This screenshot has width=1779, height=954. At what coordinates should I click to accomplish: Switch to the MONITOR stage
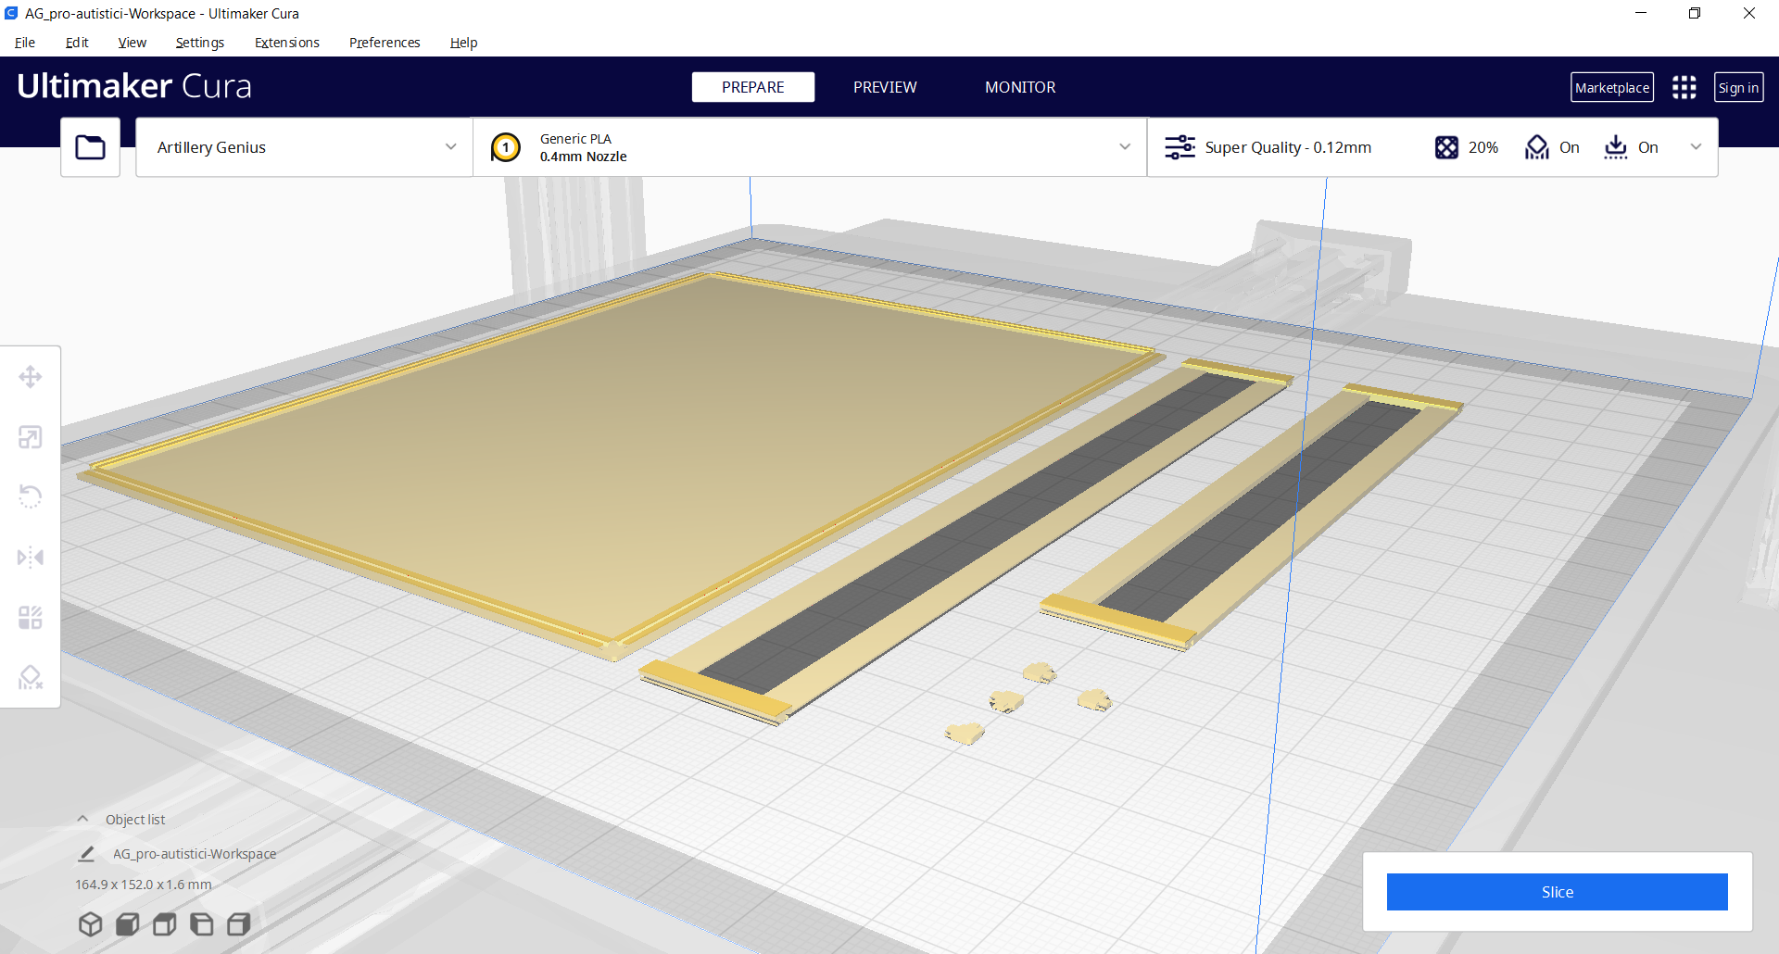click(x=1020, y=87)
